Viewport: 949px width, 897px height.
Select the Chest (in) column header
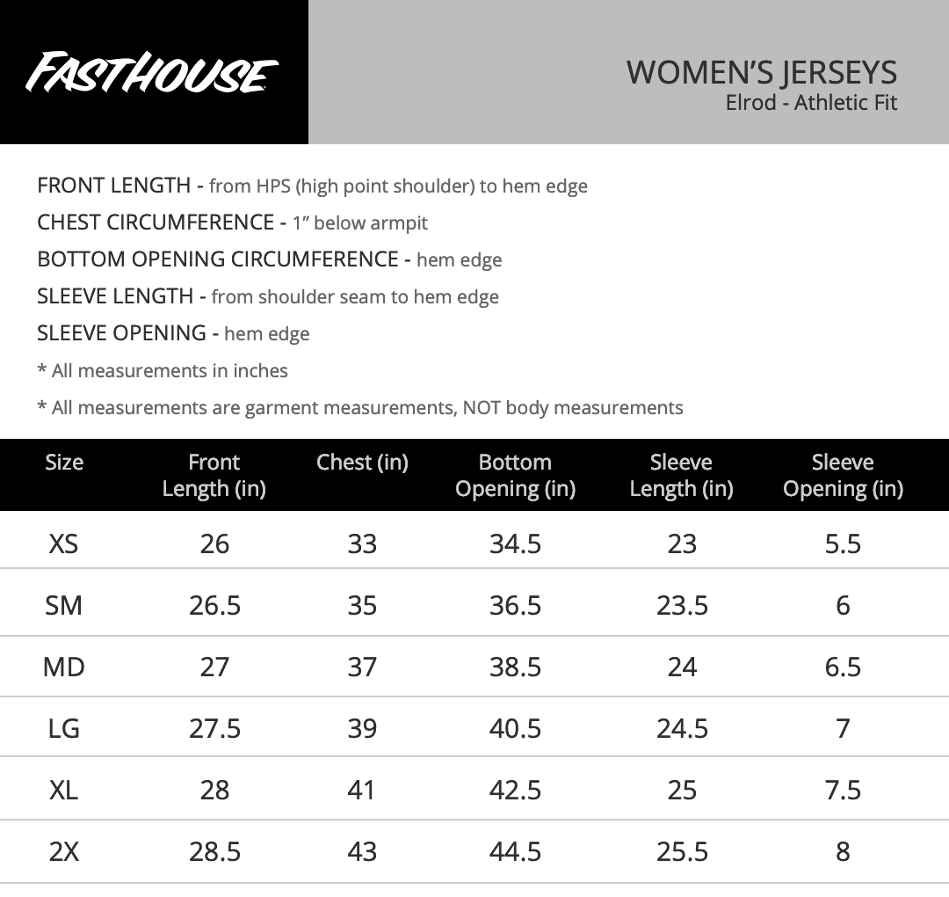tap(362, 463)
